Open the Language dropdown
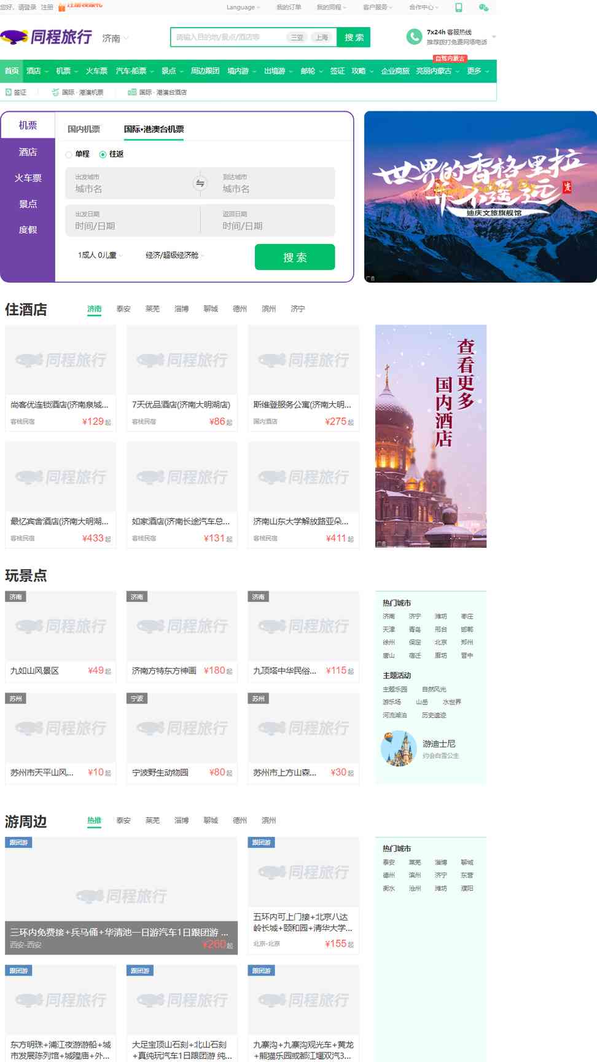This screenshot has height=1062, width=597. coord(243,7)
